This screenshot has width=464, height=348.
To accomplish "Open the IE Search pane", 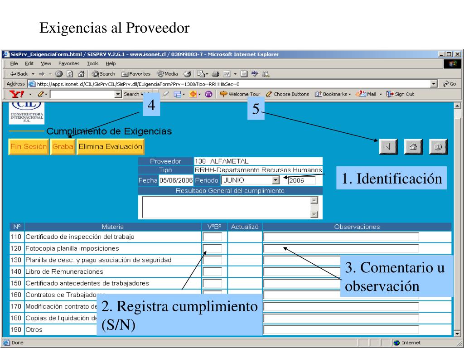I will [x=104, y=74].
